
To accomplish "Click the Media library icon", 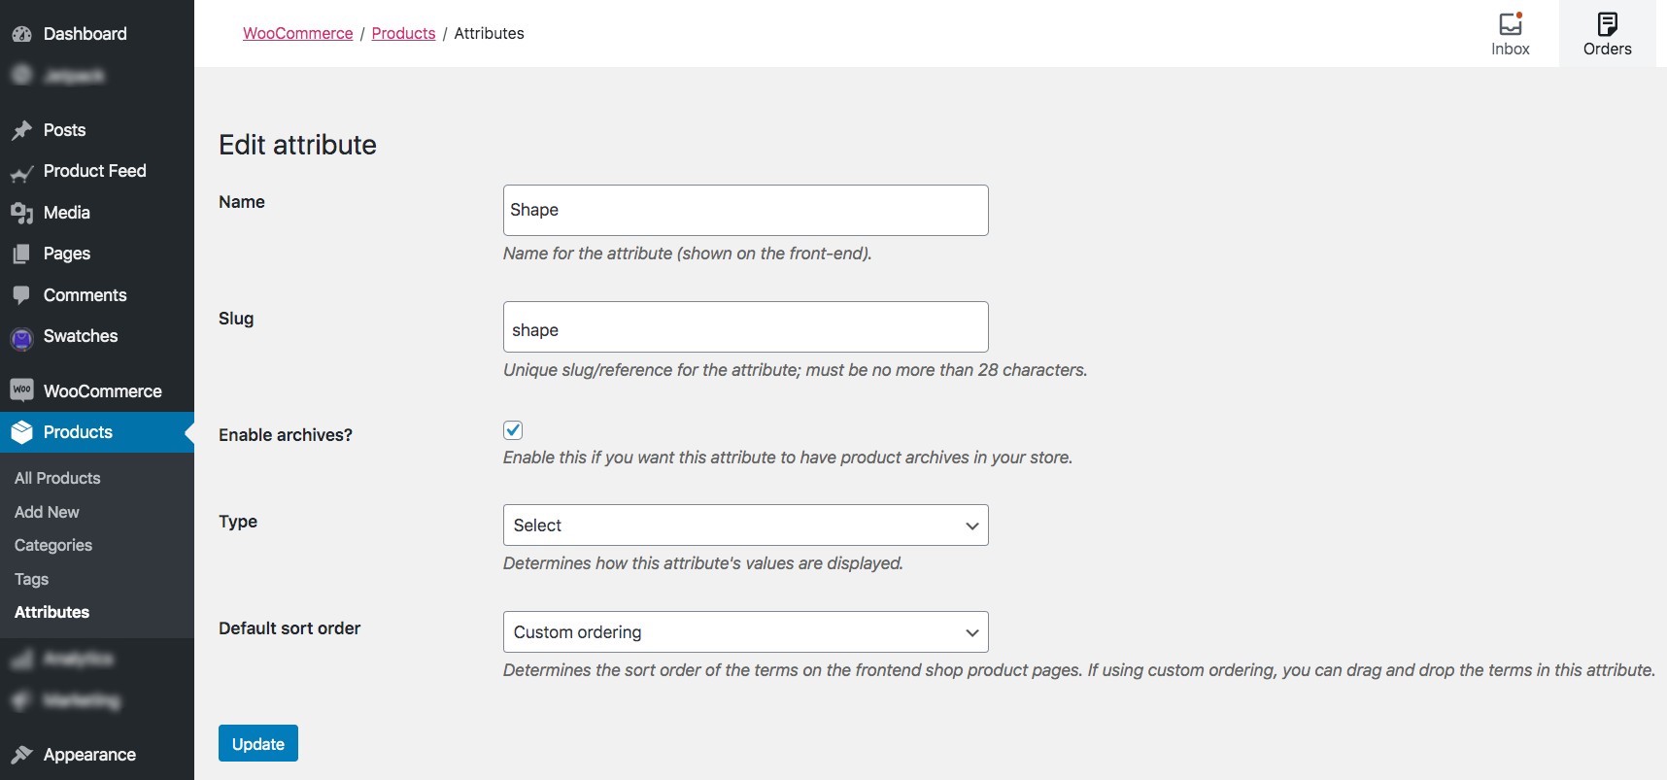I will click(x=21, y=213).
